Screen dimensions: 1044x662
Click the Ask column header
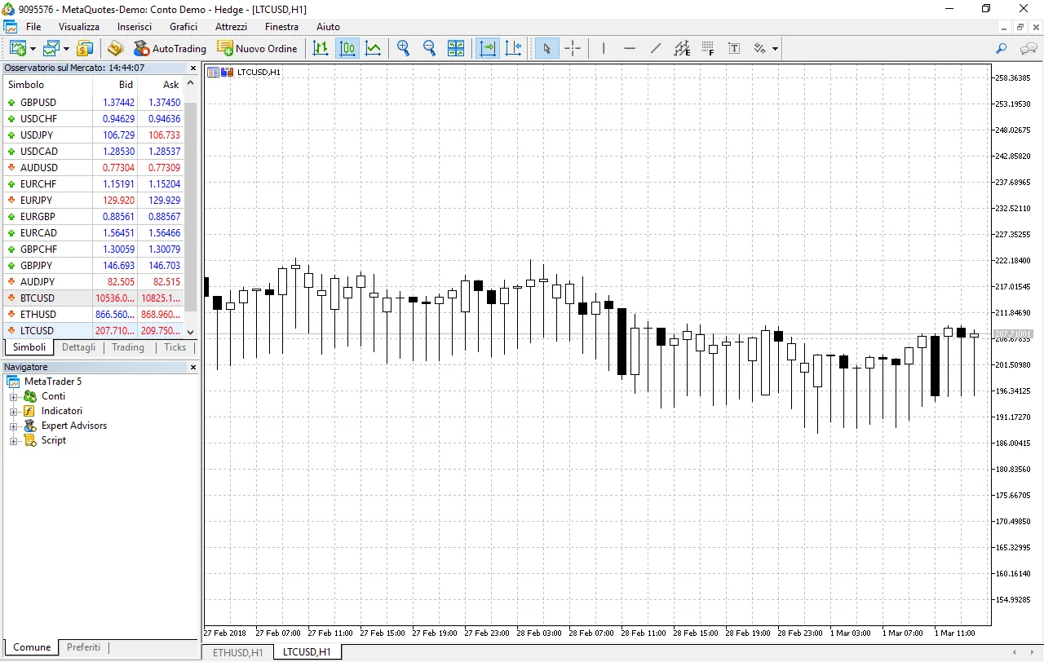[161, 85]
